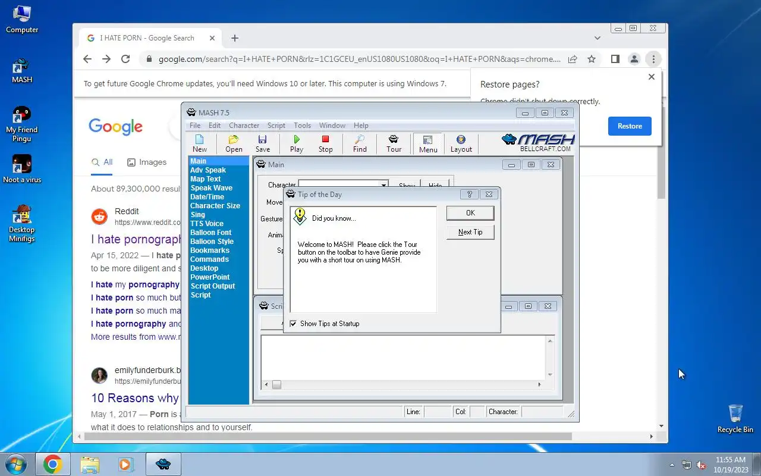Select Balloon Style in the side list
Viewport: 761px width, 476px height.
212,242
